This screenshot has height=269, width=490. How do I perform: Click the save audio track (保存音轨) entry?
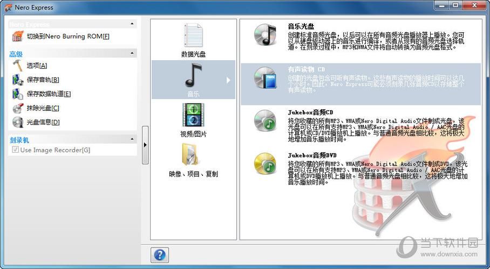coord(43,80)
